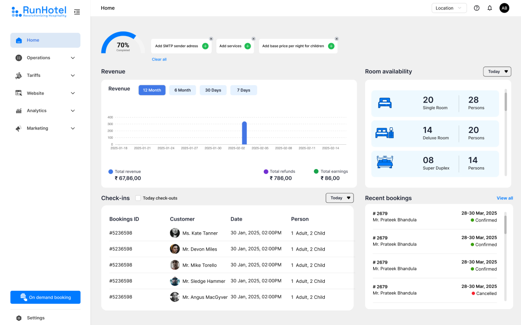Click the Marketing megaphone icon
Screen dimensions: 521x325
(19, 128)
